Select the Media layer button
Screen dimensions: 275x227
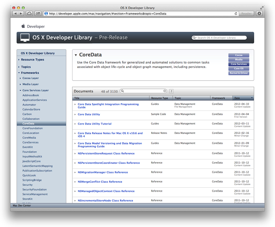click(239, 60)
